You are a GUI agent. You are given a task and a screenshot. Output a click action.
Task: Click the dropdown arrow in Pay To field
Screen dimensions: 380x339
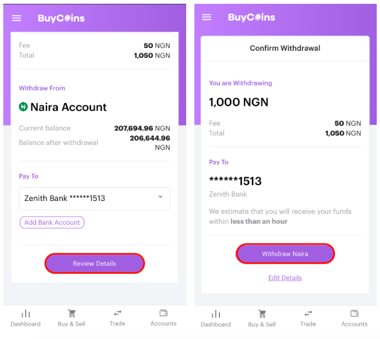click(160, 197)
